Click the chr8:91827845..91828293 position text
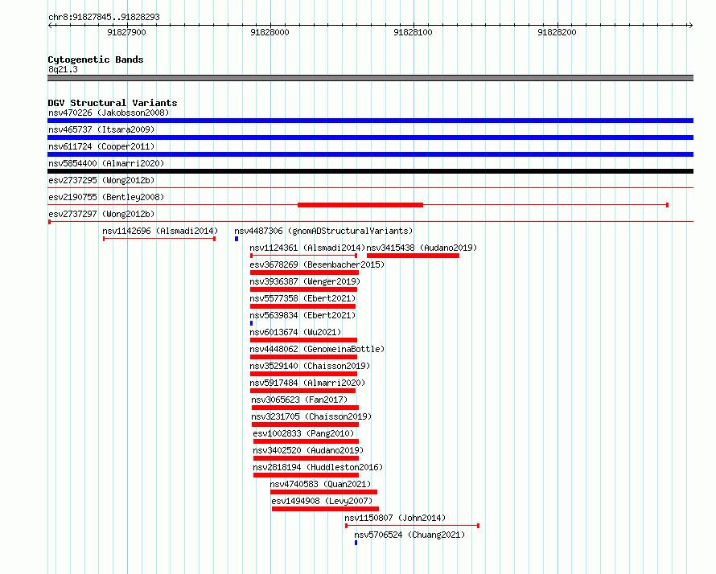This screenshot has height=574, width=716. click(104, 17)
